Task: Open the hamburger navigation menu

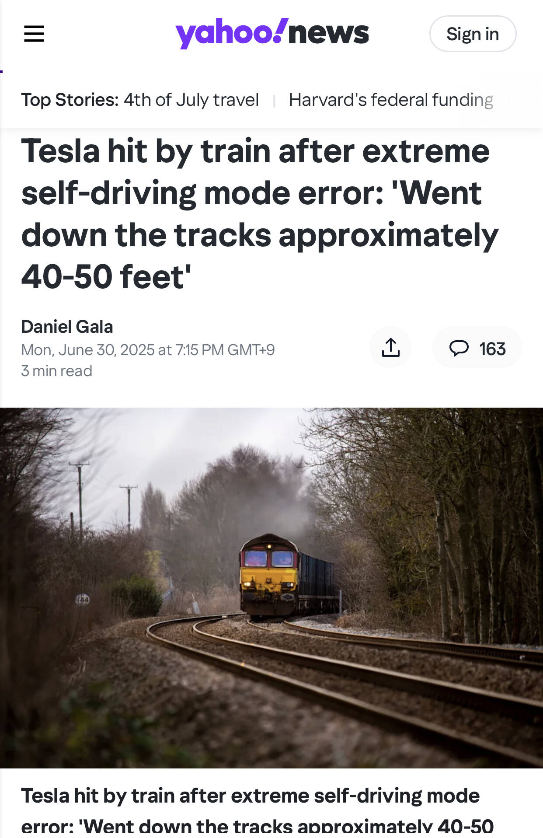Action: click(x=34, y=34)
